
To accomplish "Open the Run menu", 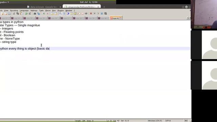I will pos(54,11).
